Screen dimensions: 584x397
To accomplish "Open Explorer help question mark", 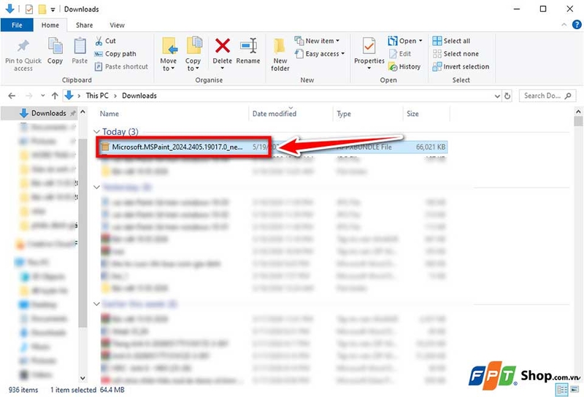I will tap(577, 25).
